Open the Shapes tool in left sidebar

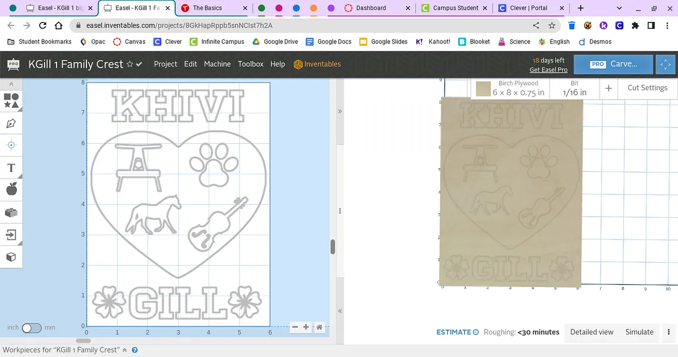click(x=11, y=100)
